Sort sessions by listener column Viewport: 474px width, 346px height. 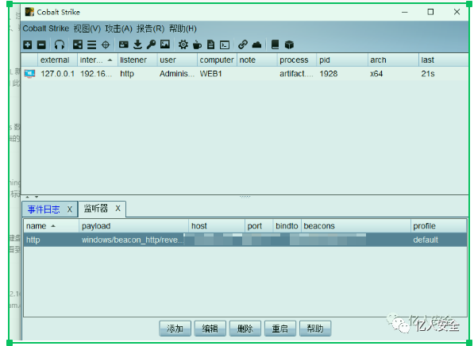(137, 60)
